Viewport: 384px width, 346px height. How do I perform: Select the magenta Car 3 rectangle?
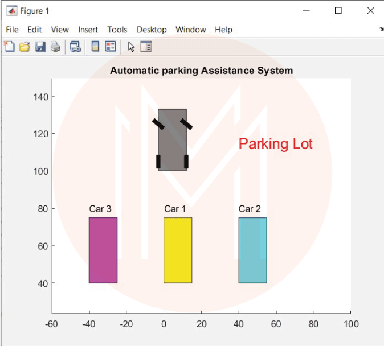103,250
